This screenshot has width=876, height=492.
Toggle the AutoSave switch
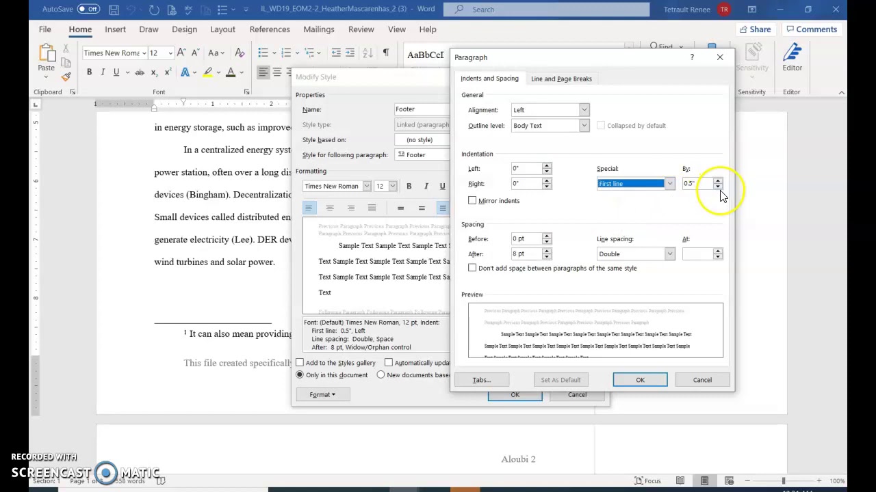coord(88,9)
